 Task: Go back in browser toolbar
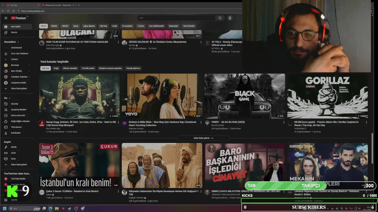pyautogui.click(x=3, y=11)
